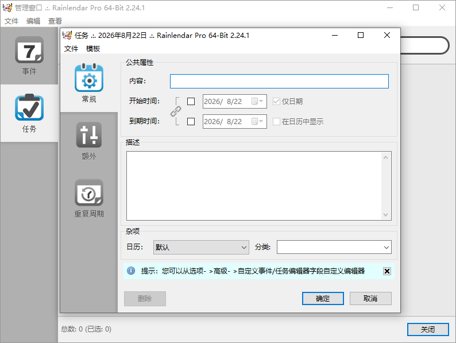This screenshot has height=343, width=456.
Task: Enable the 到期时间 due time checkbox
Action: (x=191, y=121)
